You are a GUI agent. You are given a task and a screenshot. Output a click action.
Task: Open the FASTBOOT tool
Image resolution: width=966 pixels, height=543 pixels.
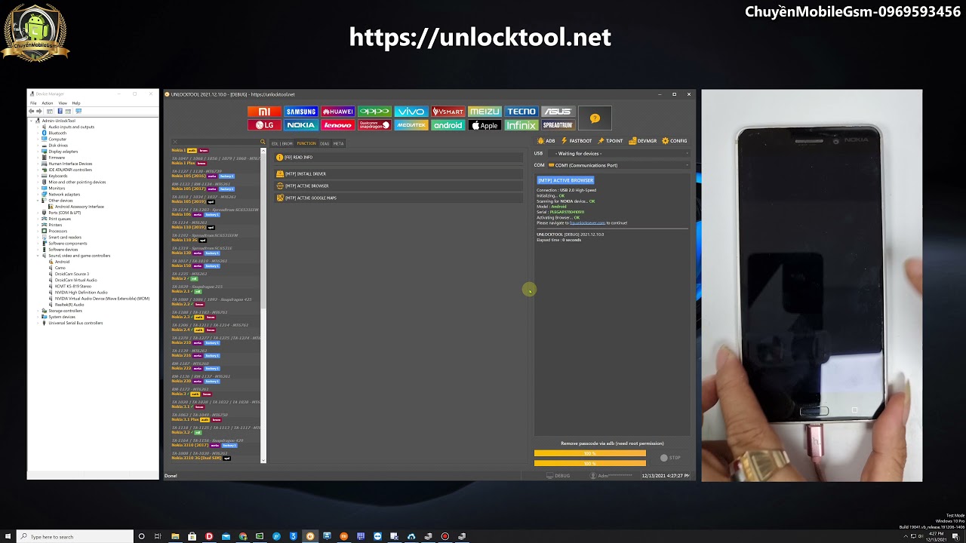pos(577,141)
